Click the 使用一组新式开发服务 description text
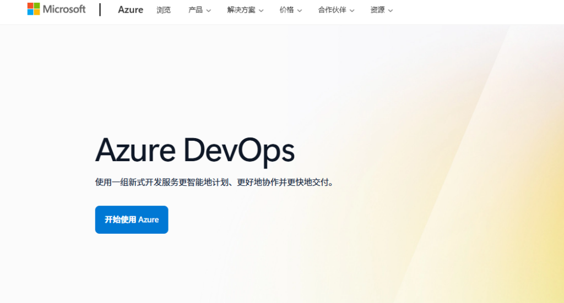 215,183
